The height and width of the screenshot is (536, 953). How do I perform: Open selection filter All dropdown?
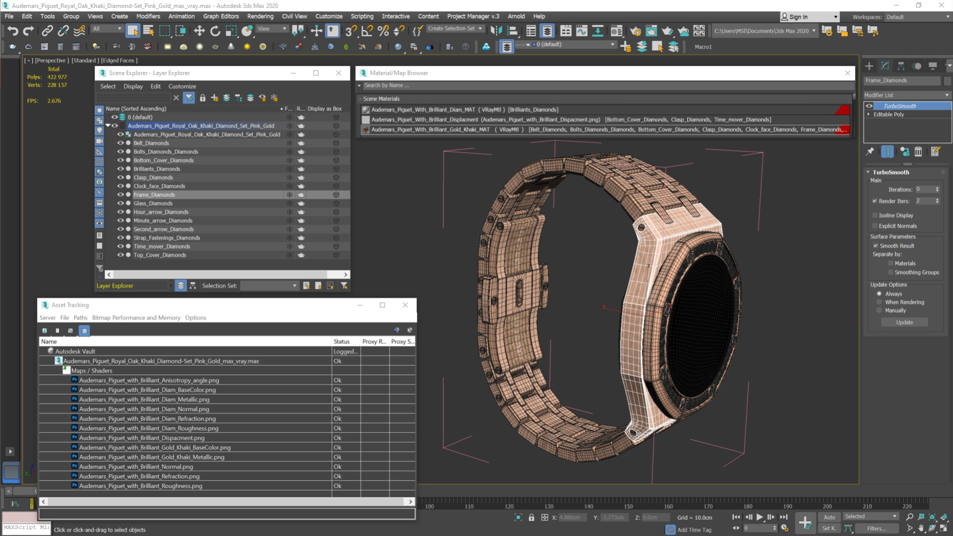pos(107,29)
